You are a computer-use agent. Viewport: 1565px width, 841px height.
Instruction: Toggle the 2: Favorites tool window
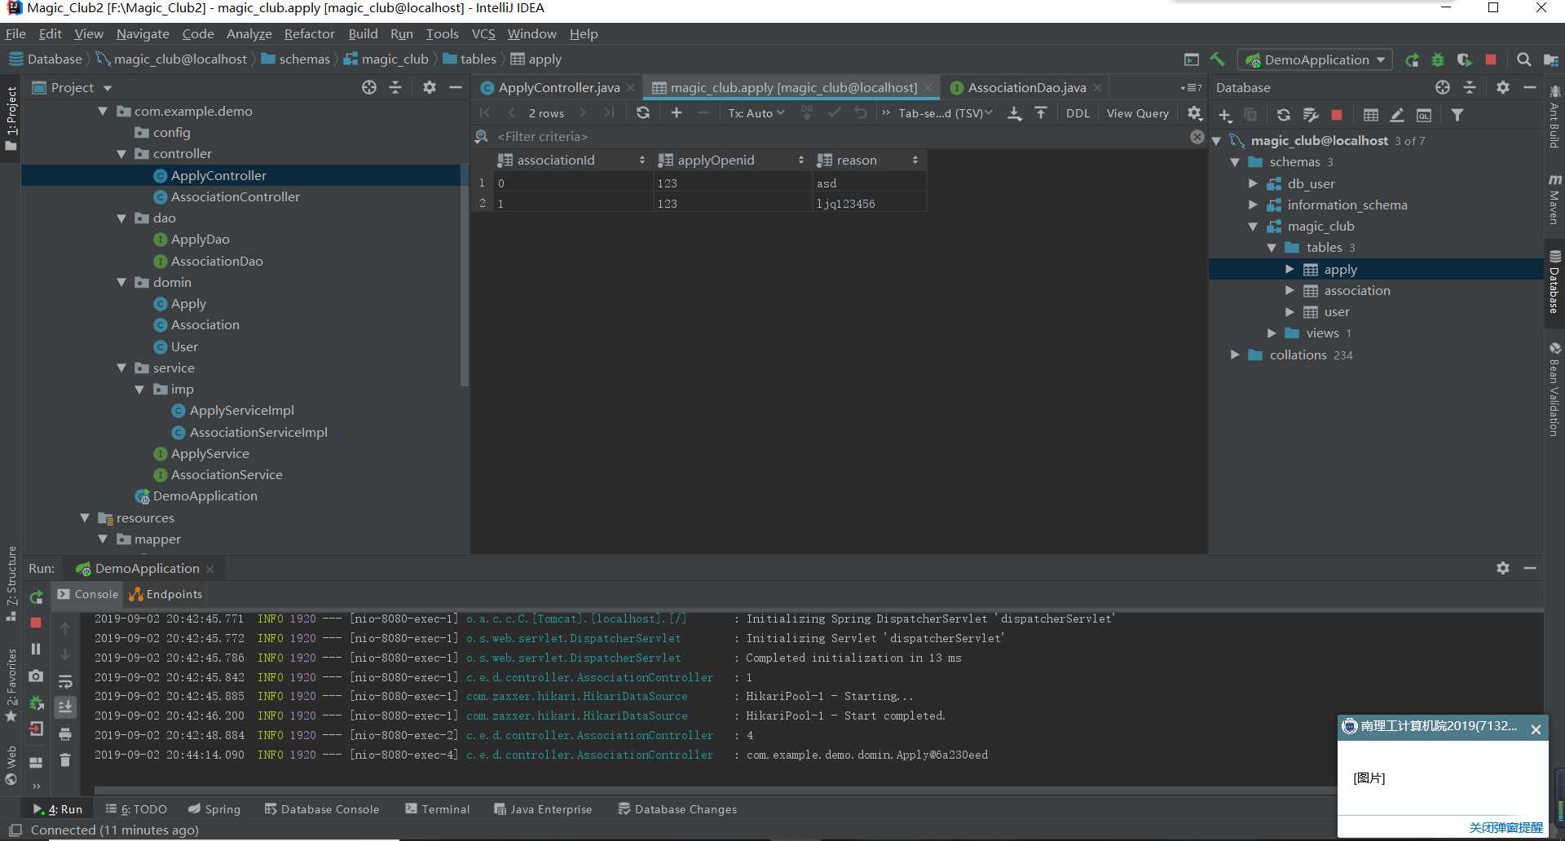pyautogui.click(x=11, y=685)
